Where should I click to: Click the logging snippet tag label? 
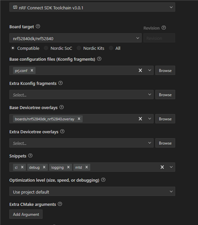point(57,167)
